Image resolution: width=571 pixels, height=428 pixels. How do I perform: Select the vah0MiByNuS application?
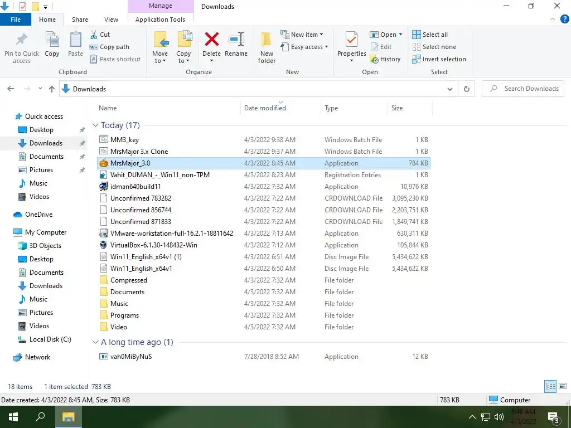264,357
